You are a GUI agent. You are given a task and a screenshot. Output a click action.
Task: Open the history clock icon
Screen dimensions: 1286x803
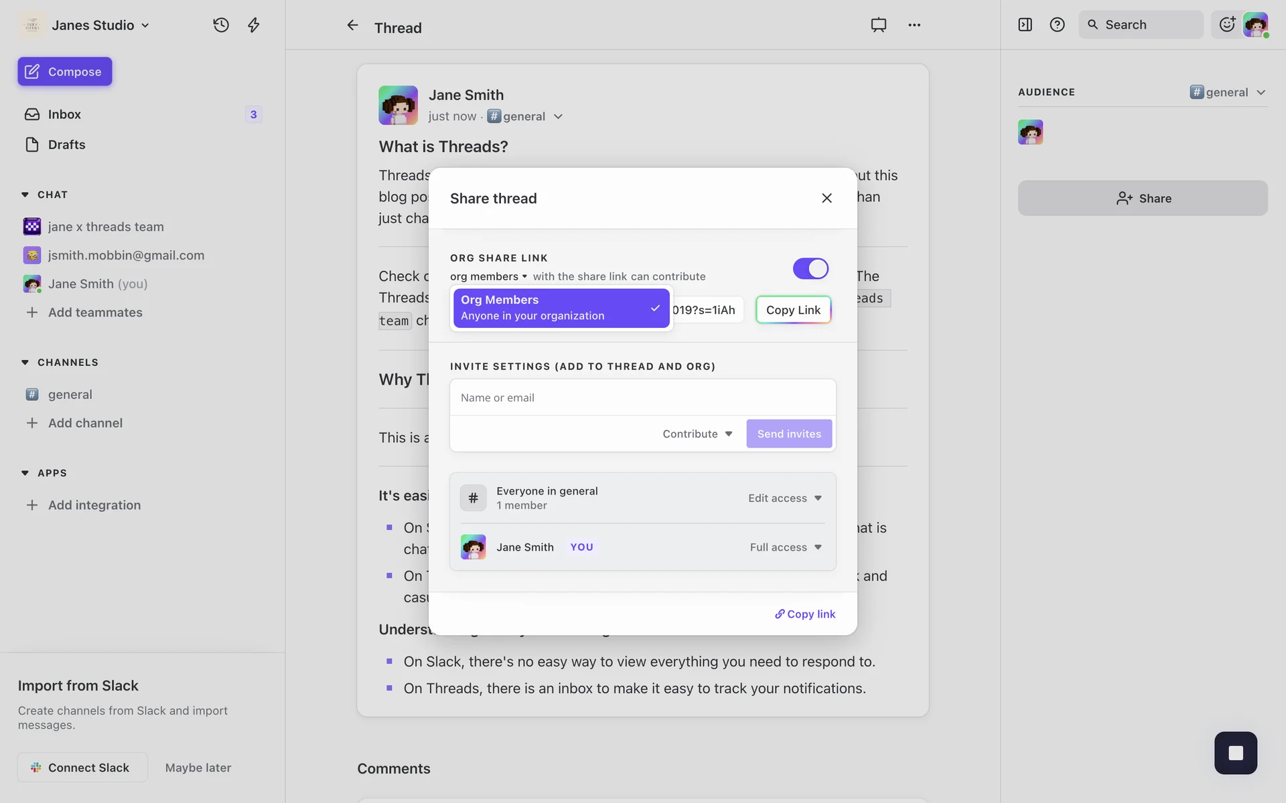pos(221,25)
